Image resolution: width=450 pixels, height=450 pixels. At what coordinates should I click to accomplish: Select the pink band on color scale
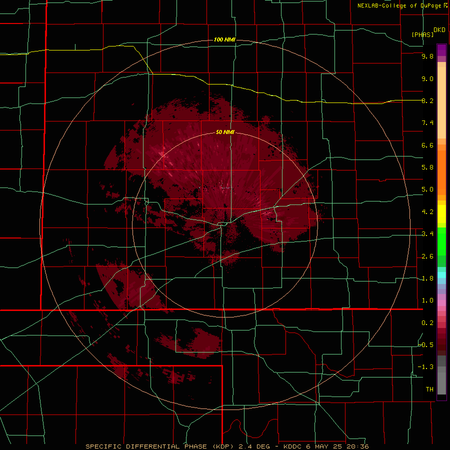[x=441, y=303]
